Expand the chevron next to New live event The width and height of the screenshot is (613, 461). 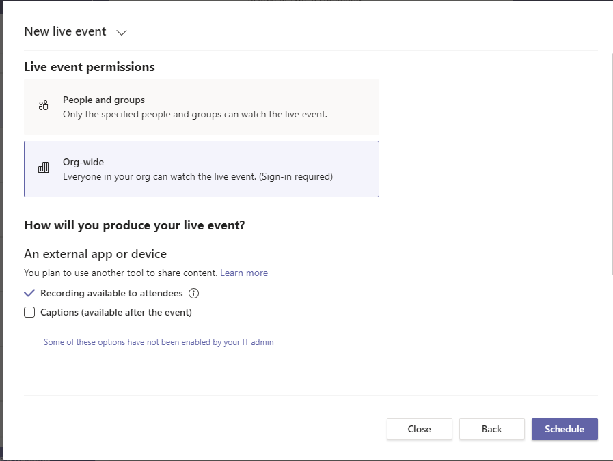pos(122,32)
